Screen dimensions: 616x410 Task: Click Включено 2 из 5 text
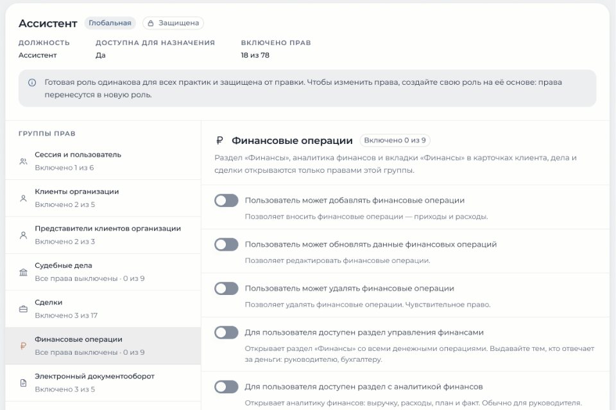point(65,205)
